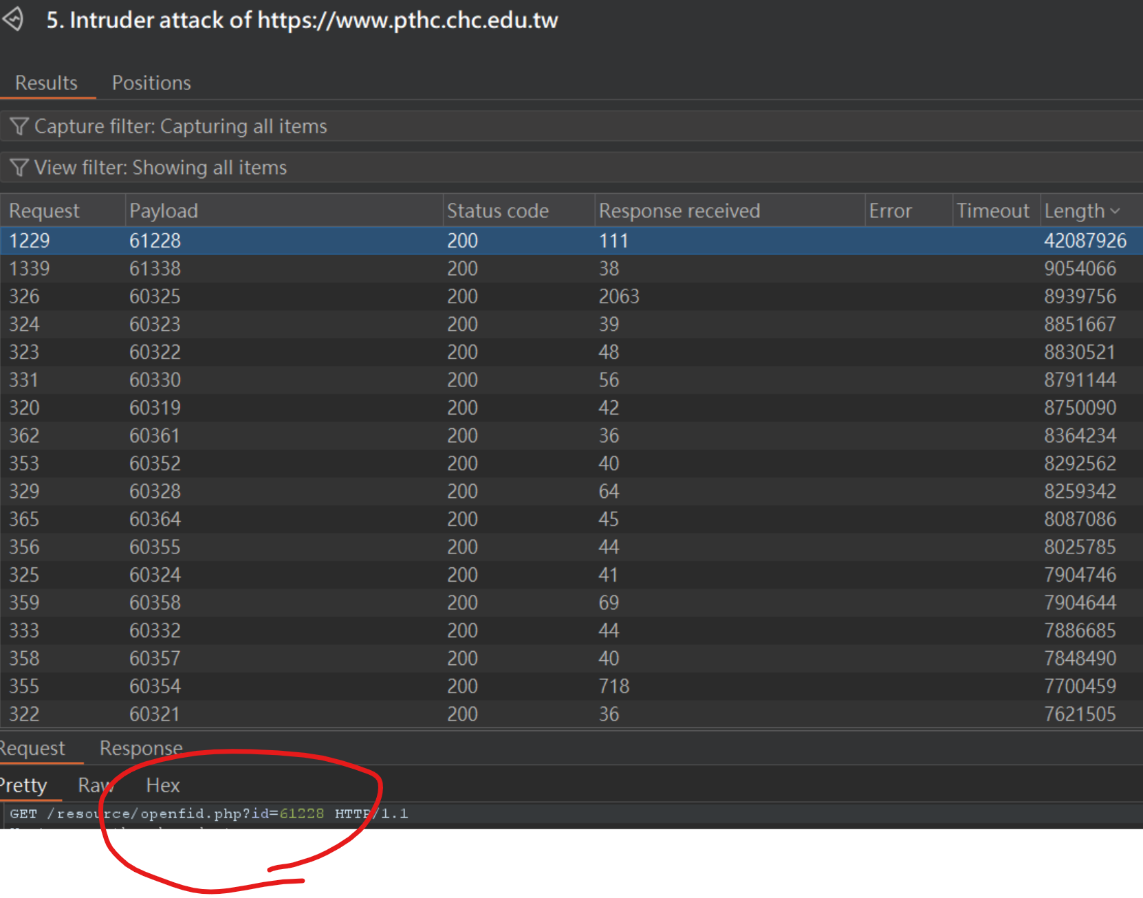
Task: Switch to the Results tab
Action: (47, 83)
